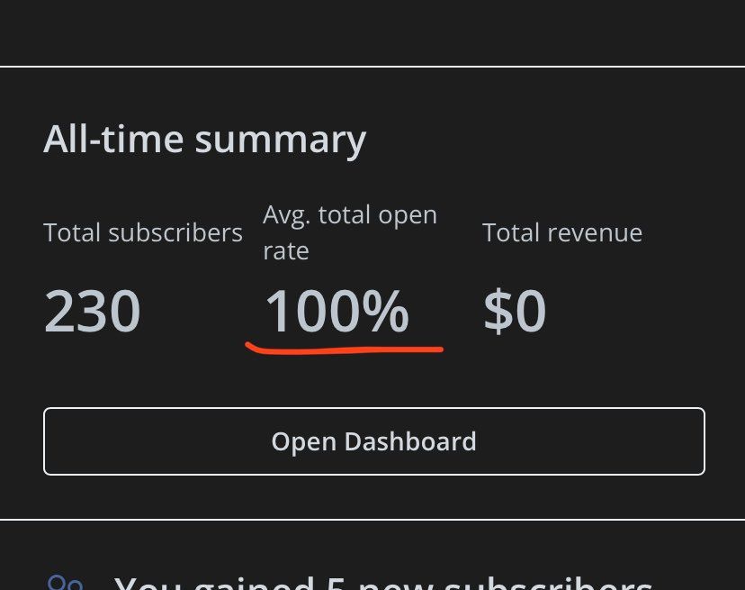Select the 100% open rate value
Viewport: 745px width, 590px height.
click(x=337, y=311)
